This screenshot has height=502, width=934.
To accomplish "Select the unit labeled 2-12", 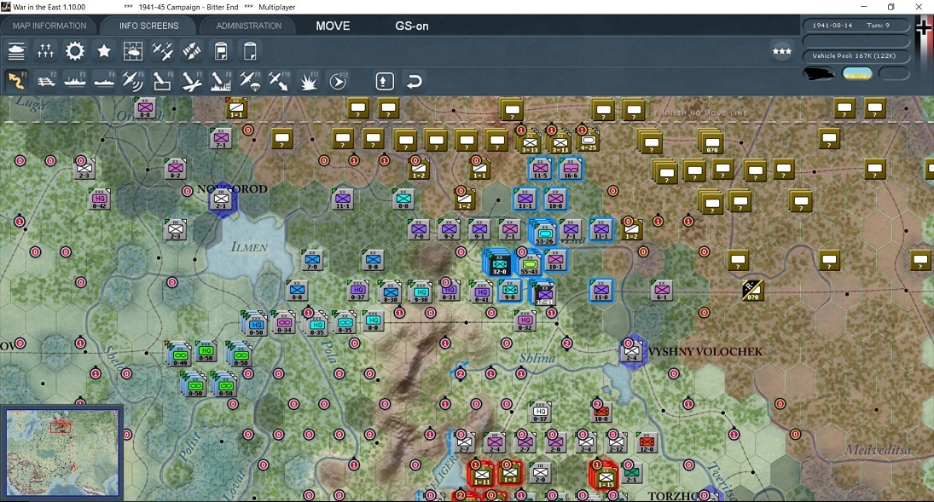I will (617, 441).
